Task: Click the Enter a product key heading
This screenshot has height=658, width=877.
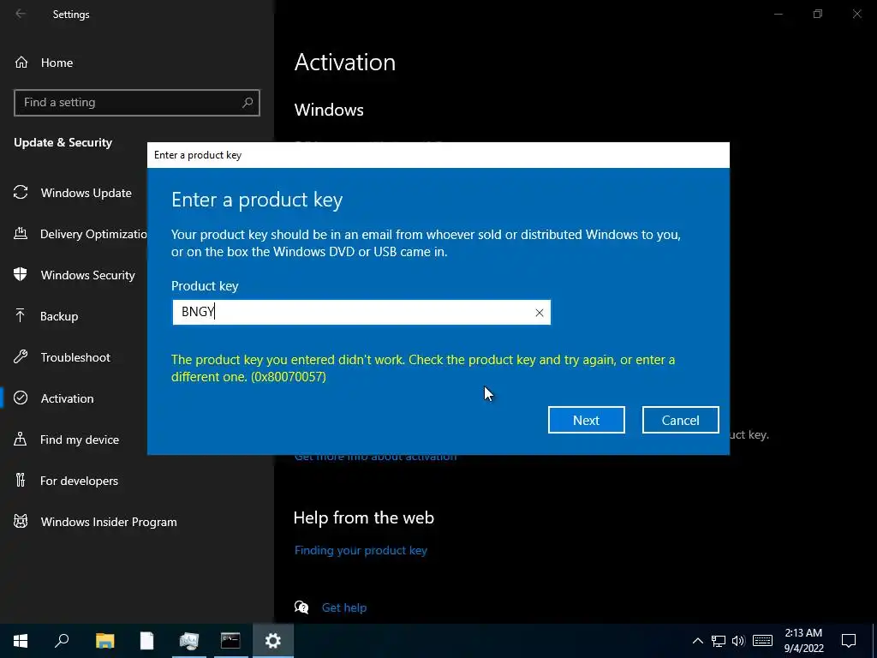Action: coord(257,200)
